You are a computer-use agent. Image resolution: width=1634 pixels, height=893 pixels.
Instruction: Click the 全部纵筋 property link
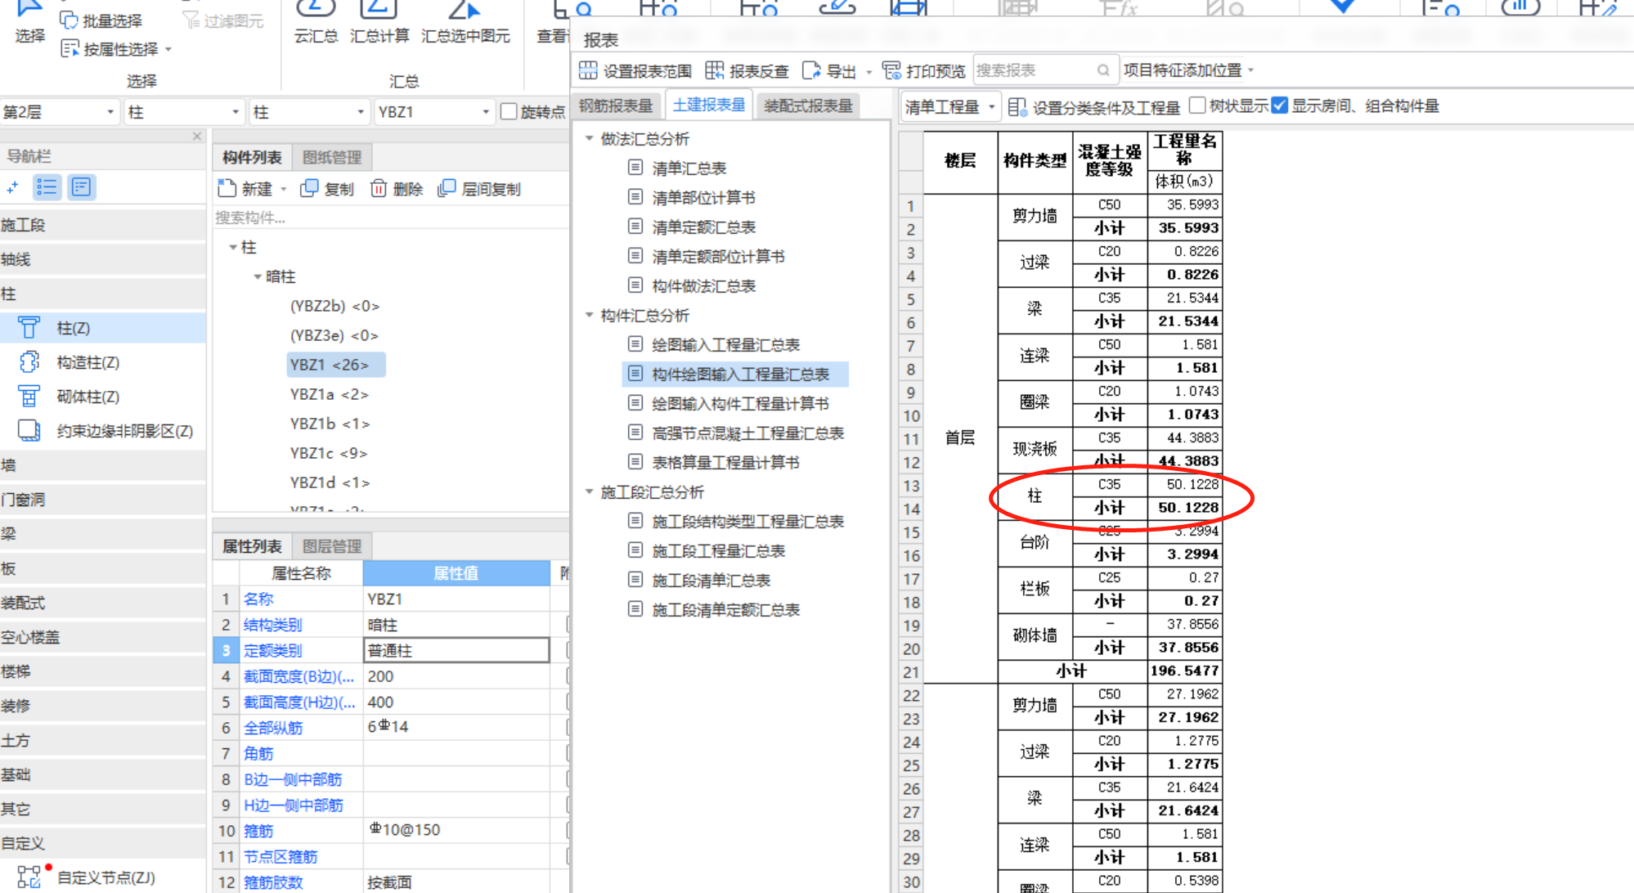pos(273,728)
